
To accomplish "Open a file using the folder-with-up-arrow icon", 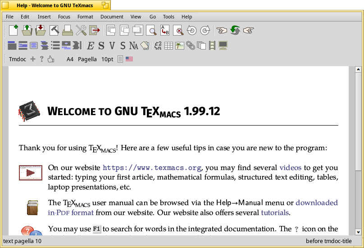I will [27, 30].
